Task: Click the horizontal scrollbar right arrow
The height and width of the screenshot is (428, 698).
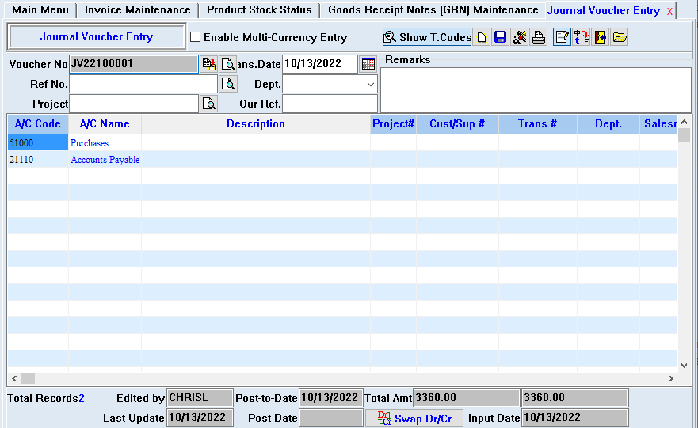Action: (x=670, y=379)
